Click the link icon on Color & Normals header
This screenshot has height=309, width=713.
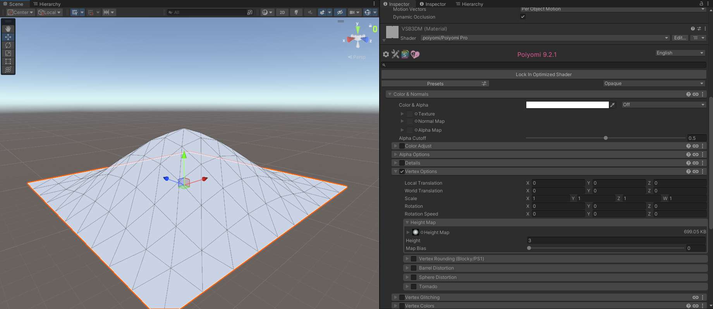click(x=696, y=94)
